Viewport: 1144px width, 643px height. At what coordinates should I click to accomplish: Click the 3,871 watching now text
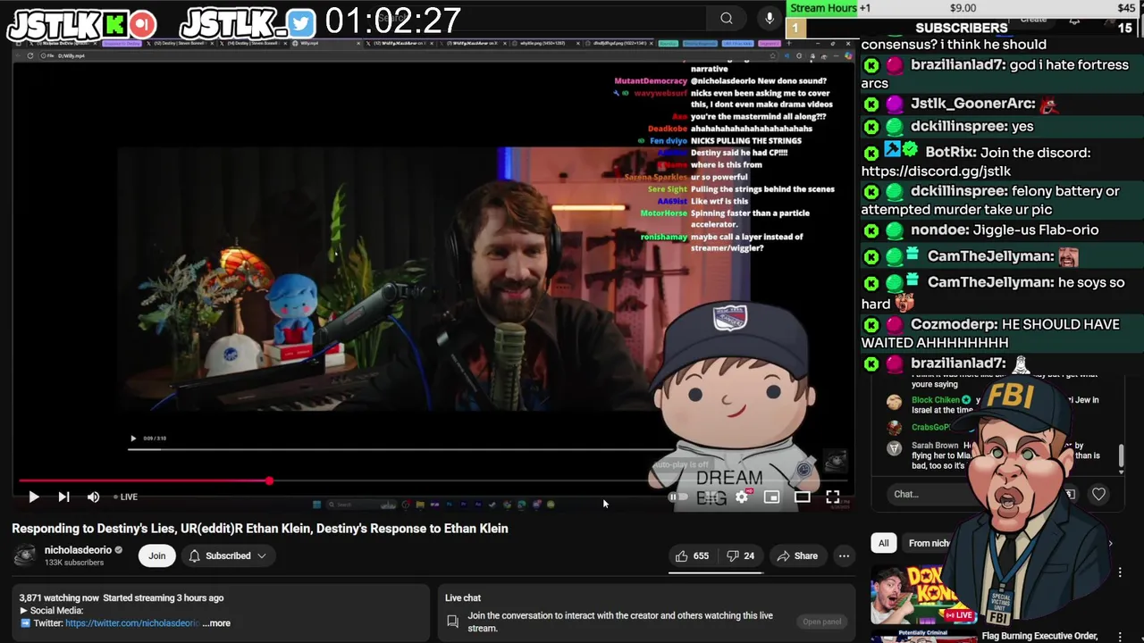pos(59,598)
